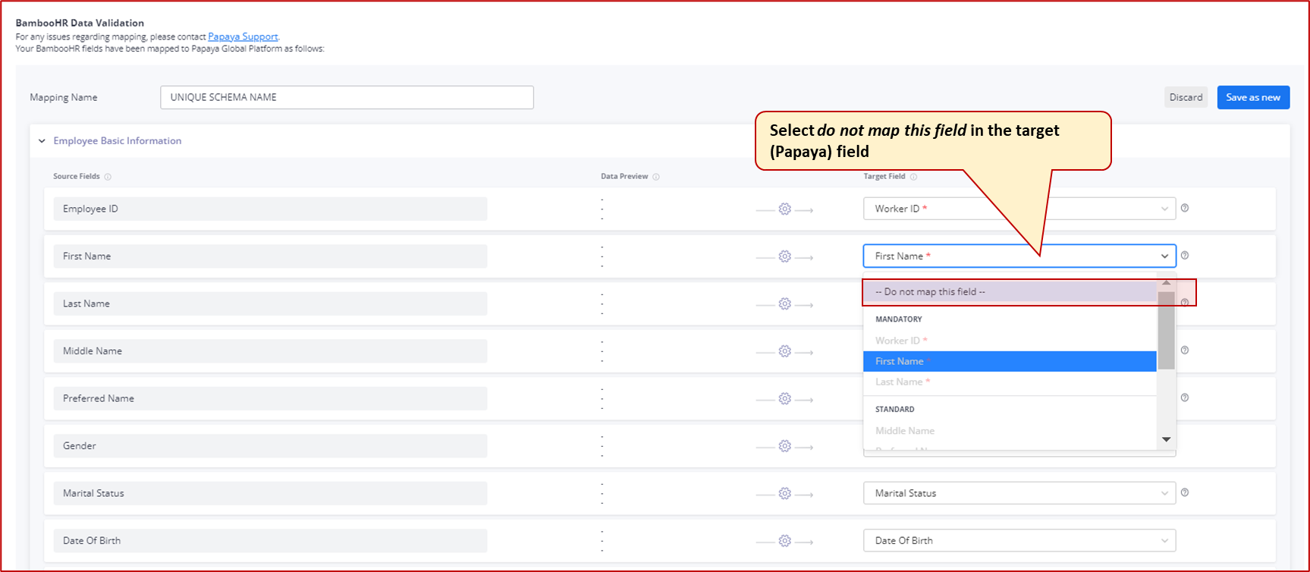Click the Marital Status source field
This screenshot has height=572, width=1310.
click(x=270, y=493)
